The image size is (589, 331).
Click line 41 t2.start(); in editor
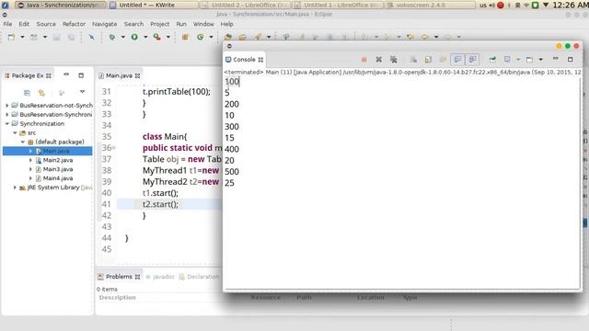pos(160,204)
